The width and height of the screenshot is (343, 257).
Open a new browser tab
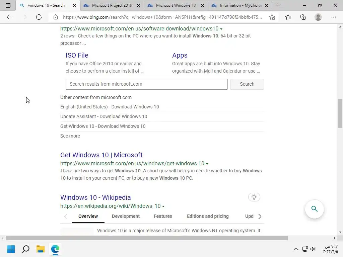[x=278, y=5]
